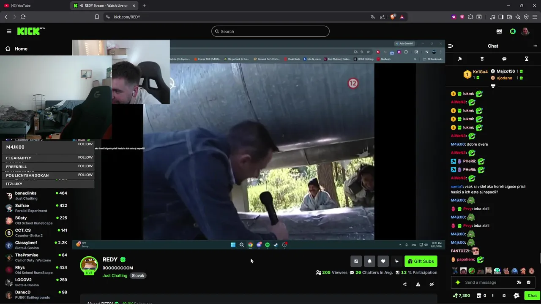This screenshot has width=541, height=304.
Task: Open the Brave VPN shield icon
Action: [x=526, y=17]
